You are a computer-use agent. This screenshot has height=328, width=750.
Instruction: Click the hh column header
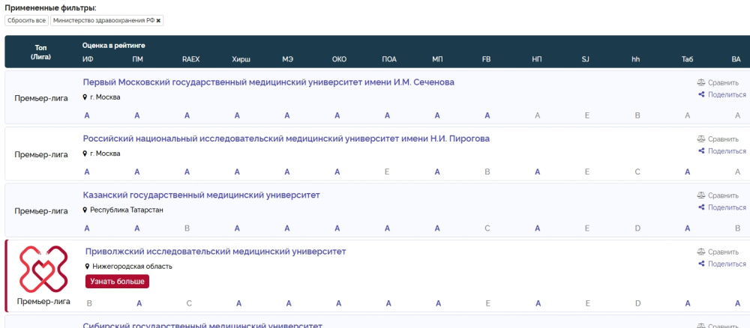click(x=636, y=60)
